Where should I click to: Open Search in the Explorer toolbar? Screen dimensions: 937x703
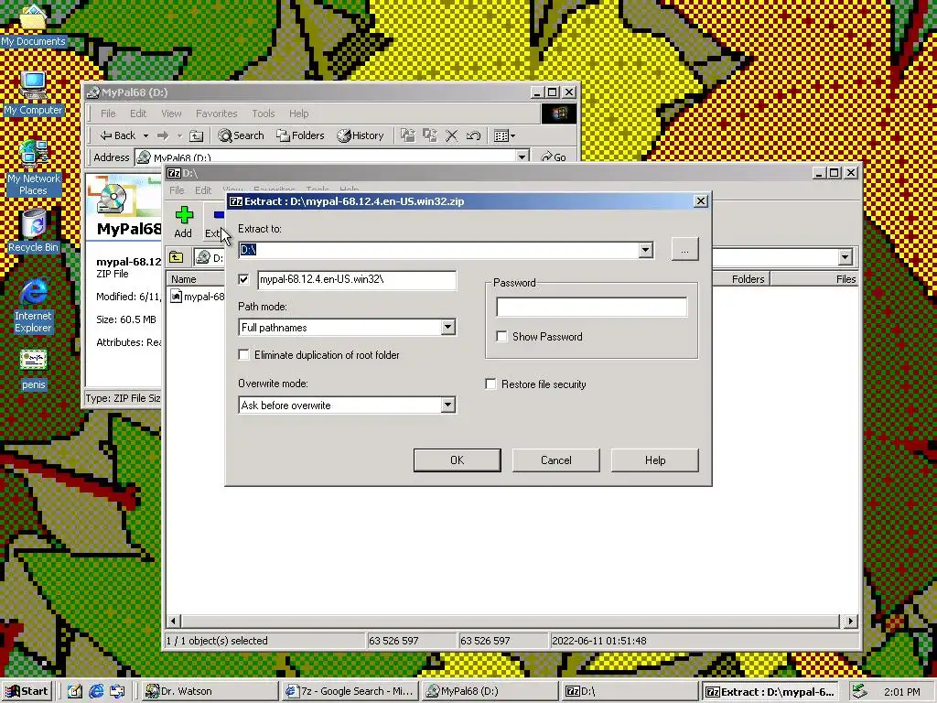pos(241,135)
